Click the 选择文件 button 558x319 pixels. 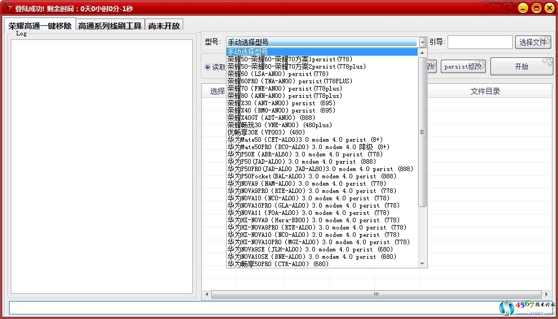533,42
